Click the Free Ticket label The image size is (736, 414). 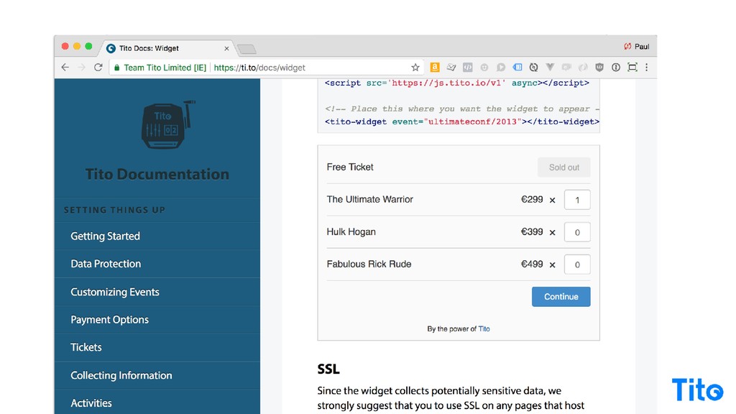click(x=350, y=167)
